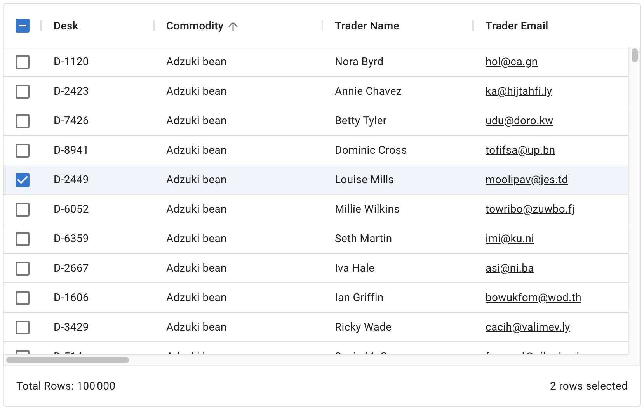The image size is (644, 409).
Task: Click the Dominic Cross trader name cell
Action: [x=371, y=150]
